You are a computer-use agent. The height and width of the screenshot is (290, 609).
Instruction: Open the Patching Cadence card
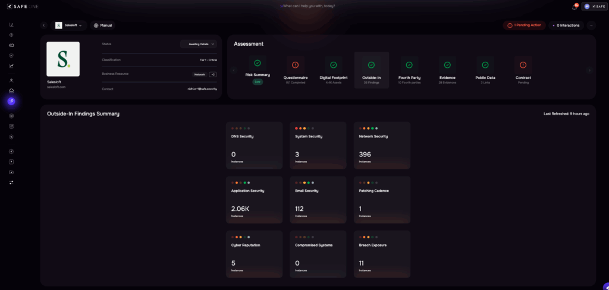[382, 200]
